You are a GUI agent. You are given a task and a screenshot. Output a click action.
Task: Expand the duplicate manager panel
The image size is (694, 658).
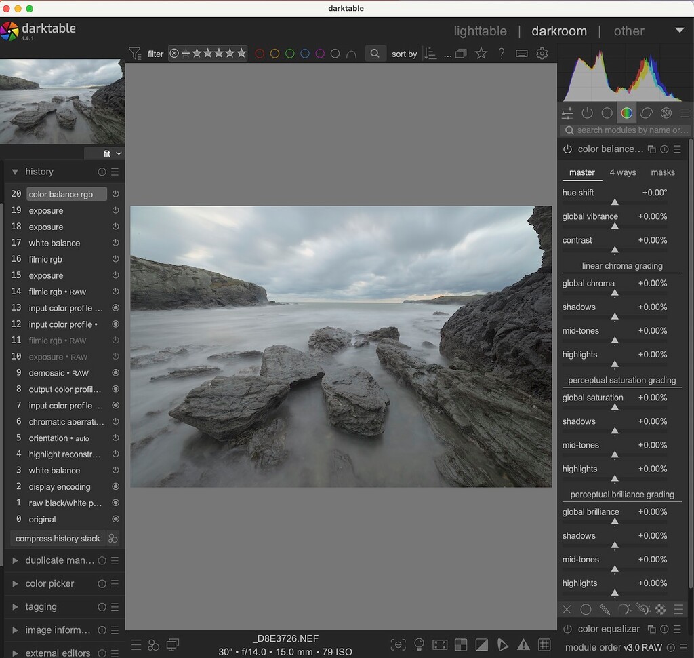58,560
